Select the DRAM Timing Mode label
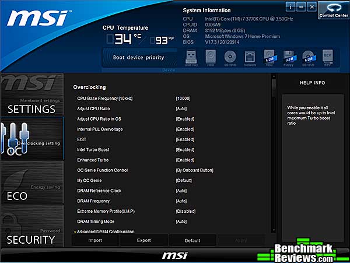Viewport: 350px width, 263px height. [96, 222]
